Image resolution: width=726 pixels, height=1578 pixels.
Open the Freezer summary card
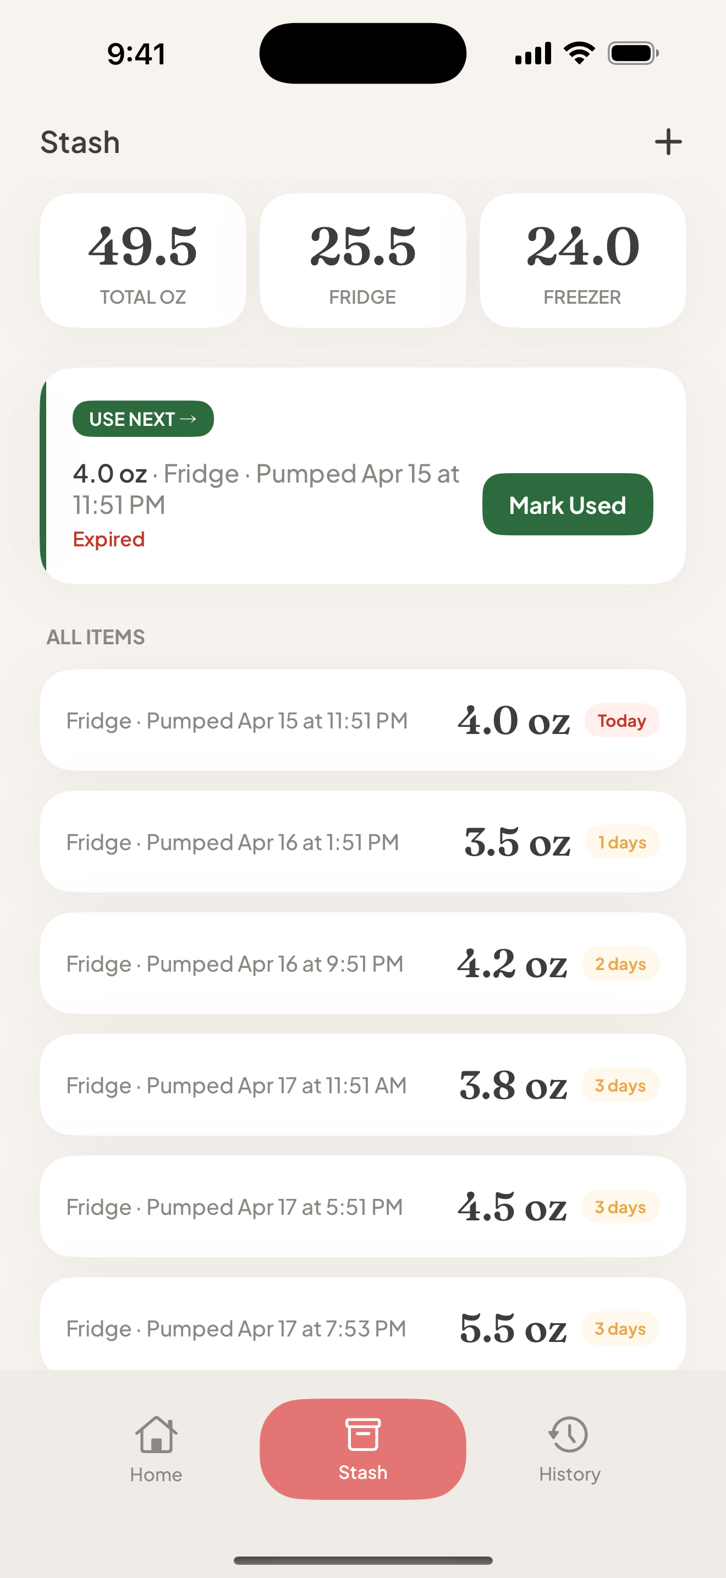coord(582,261)
